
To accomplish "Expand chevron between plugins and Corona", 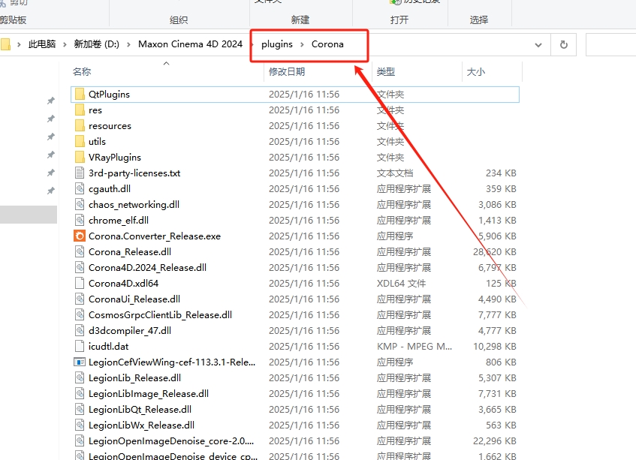I will coord(302,44).
